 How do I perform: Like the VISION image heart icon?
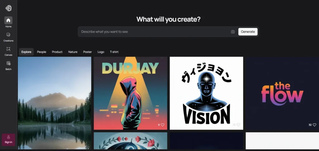(x=238, y=125)
